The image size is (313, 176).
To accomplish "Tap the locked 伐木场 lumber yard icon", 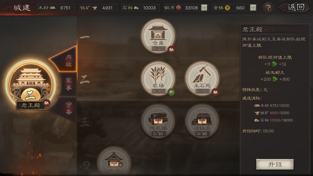I will (x=158, y=121).
